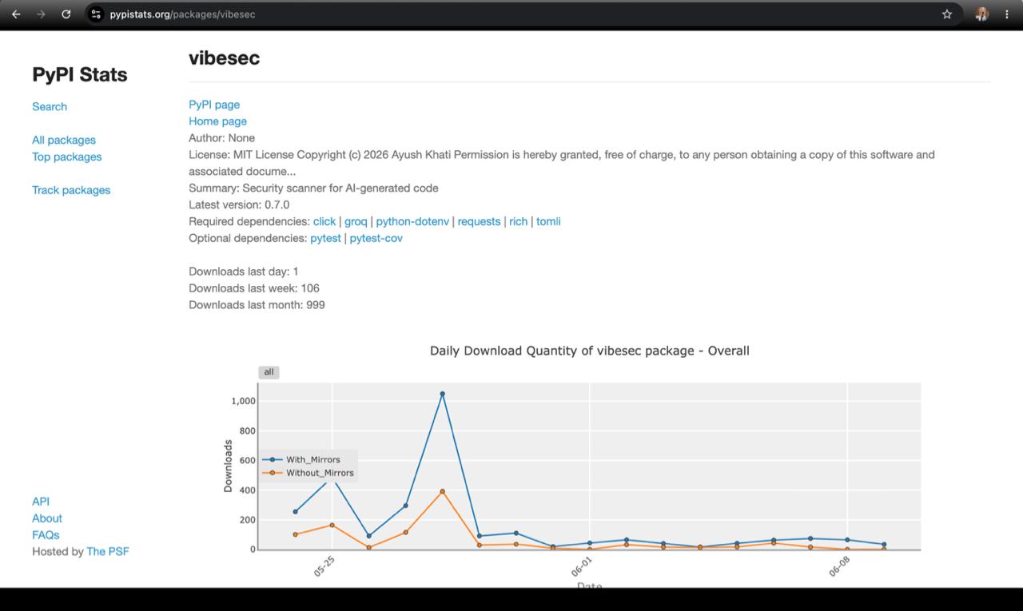Screen dimensions: 1023x611
Task: Click the blue peak data point above 1,000
Action: coord(442,394)
